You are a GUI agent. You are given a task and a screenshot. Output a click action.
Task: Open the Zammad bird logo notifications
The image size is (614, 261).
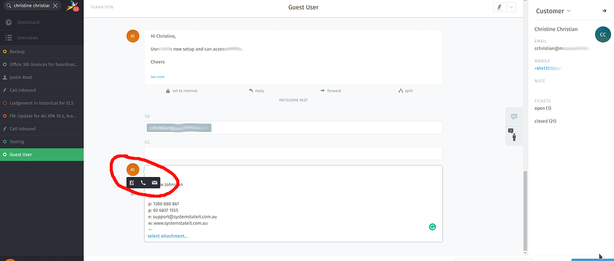[x=72, y=6]
